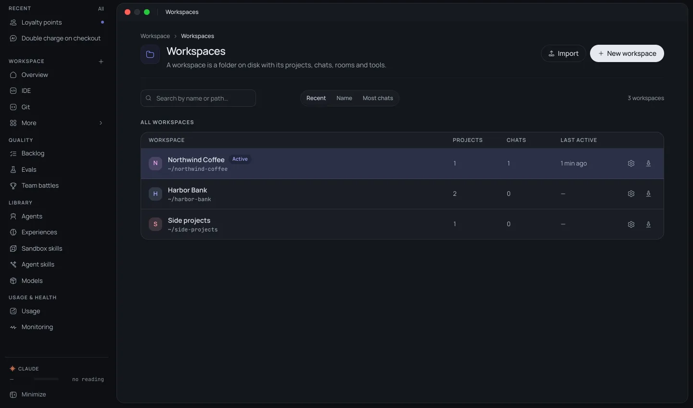Sort workspaces by Most chats
This screenshot has height=408, width=693.
(378, 98)
